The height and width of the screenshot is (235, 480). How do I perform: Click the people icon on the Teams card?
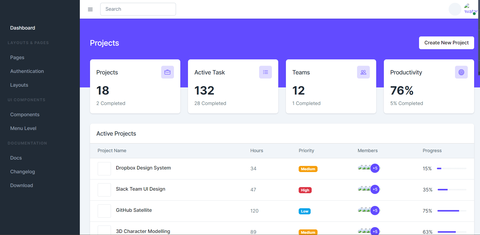pyautogui.click(x=363, y=72)
